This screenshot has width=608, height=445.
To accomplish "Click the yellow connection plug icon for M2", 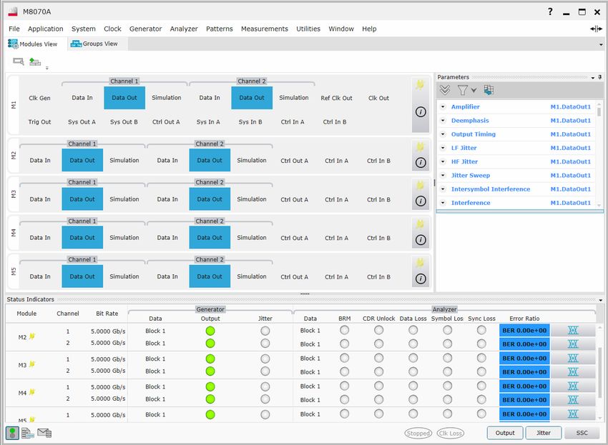I will point(420,146).
